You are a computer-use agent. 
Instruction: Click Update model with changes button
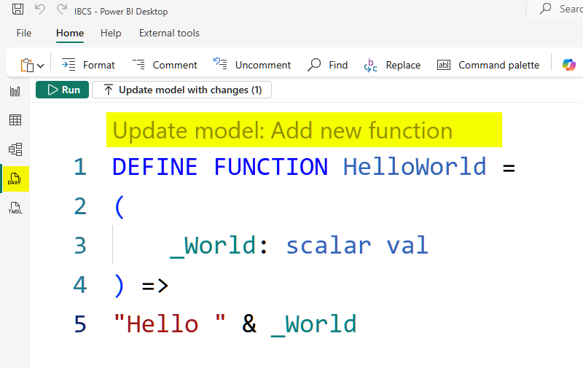181,90
